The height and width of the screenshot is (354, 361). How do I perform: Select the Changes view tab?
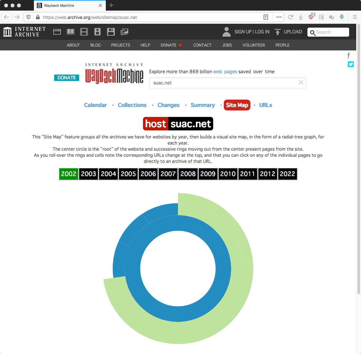point(169,105)
